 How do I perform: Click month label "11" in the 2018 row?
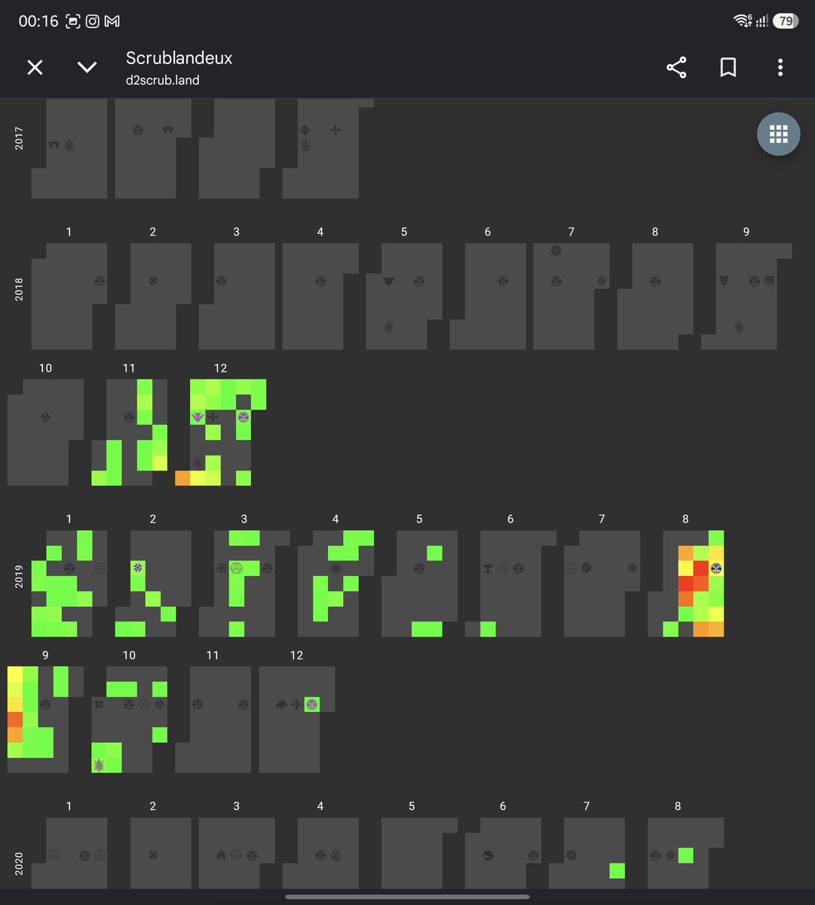pyautogui.click(x=129, y=368)
